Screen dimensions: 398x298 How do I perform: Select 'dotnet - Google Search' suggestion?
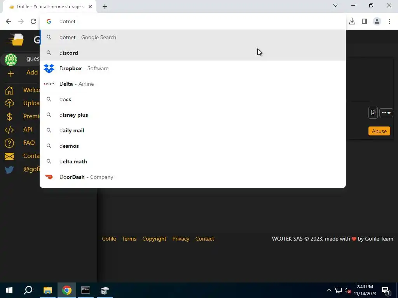[193, 37]
